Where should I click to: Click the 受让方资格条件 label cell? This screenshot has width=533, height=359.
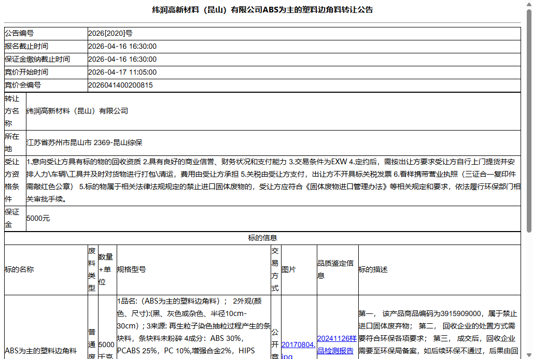15,181
